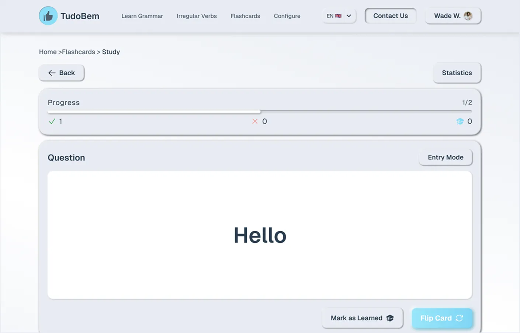The image size is (520, 333).
Task: Click the red X incorrect-count icon
Action: coord(255,121)
